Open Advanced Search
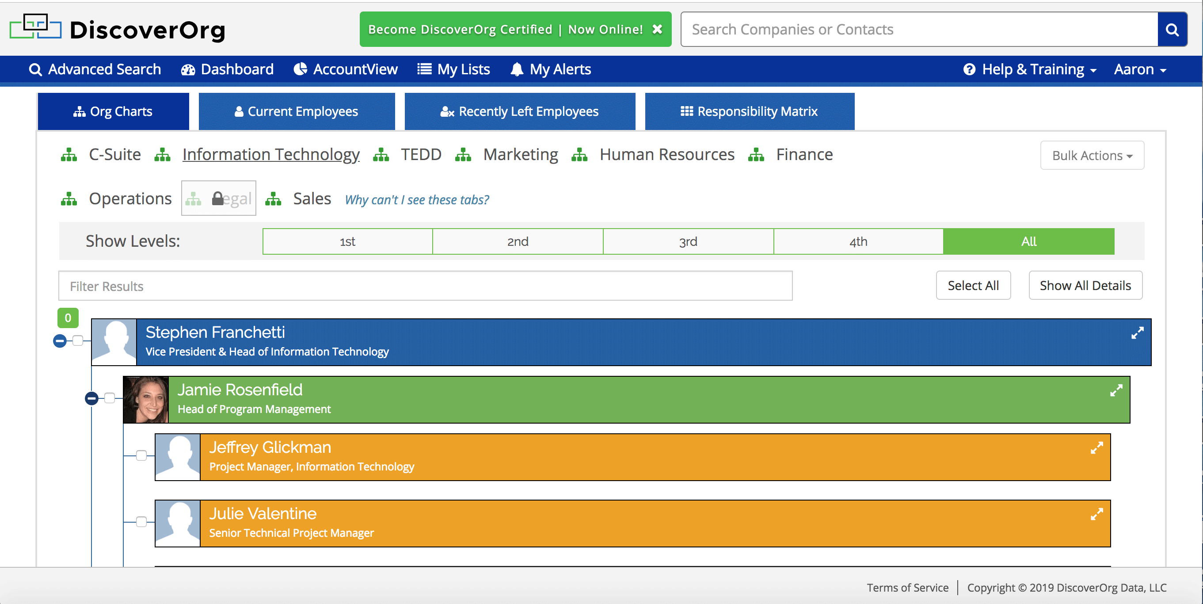This screenshot has height=604, width=1203. point(95,69)
